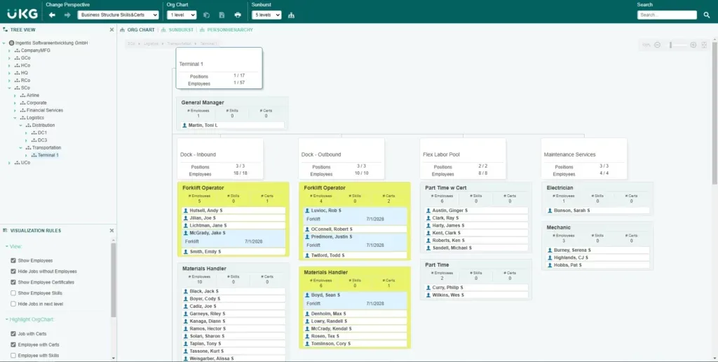
Task: Select Financial Services in the tree
Action: [45, 110]
